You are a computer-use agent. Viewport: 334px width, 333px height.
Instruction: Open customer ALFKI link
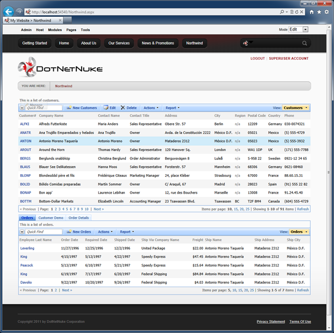tap(24, 124)
